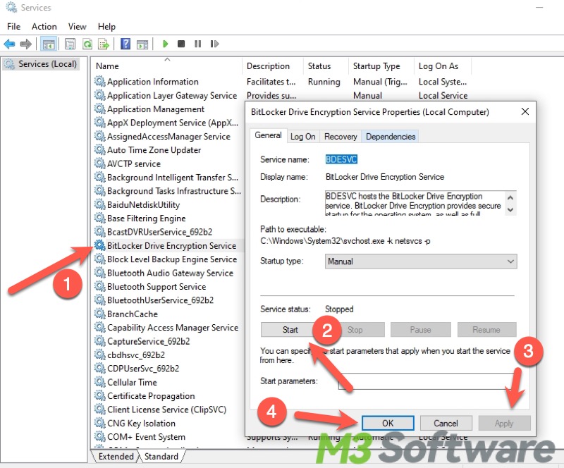Toggle the Show/Hide Console Tree icon
Image resolution: width=564 pixels, height=468 pixels.
[49, 44]
